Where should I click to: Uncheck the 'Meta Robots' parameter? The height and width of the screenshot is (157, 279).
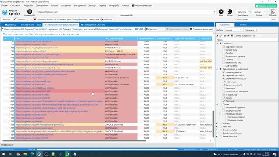224,82
